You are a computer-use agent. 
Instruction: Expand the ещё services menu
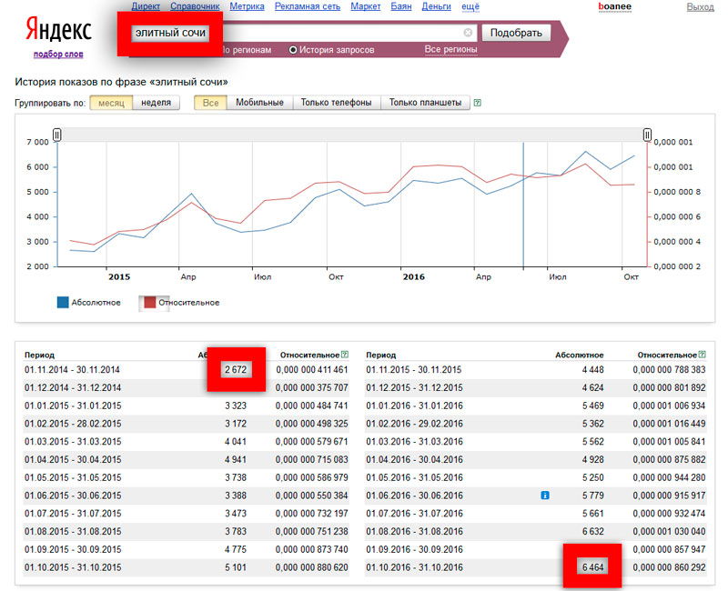point(470,6)
